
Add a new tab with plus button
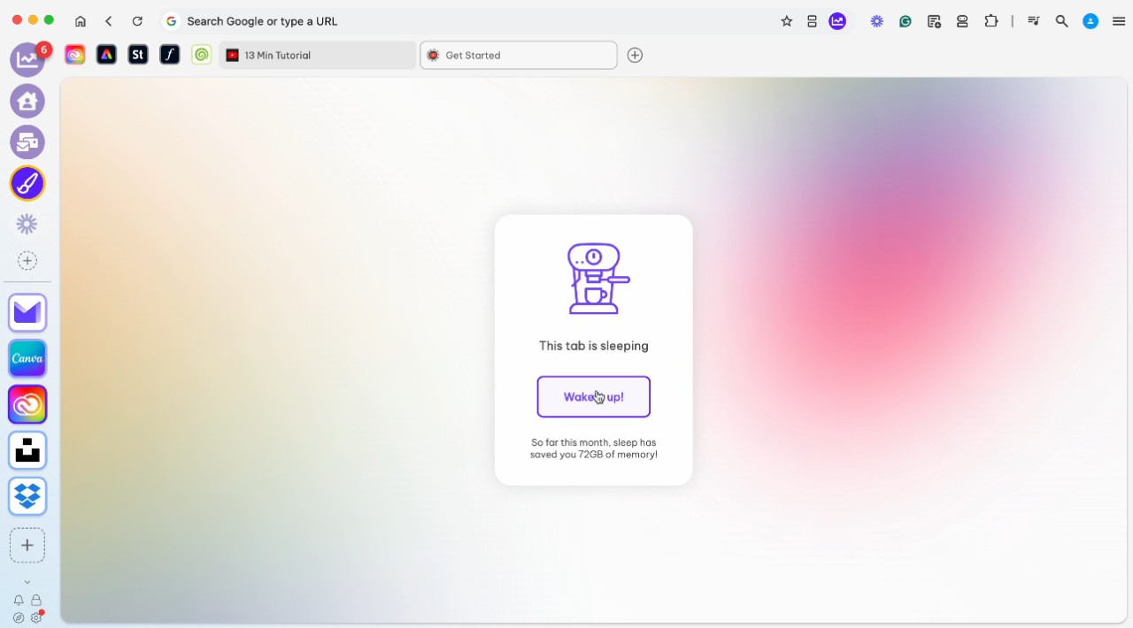(635, 55)
